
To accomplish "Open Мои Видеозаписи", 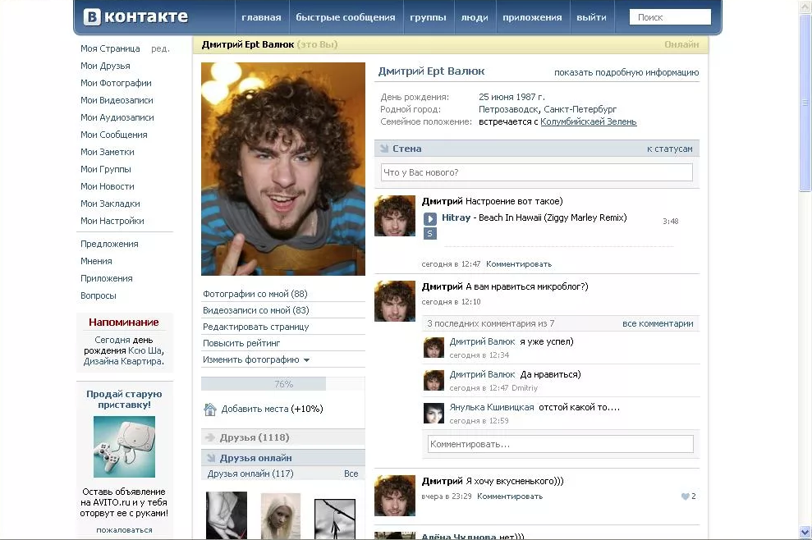I will click(x=117, y=100).
